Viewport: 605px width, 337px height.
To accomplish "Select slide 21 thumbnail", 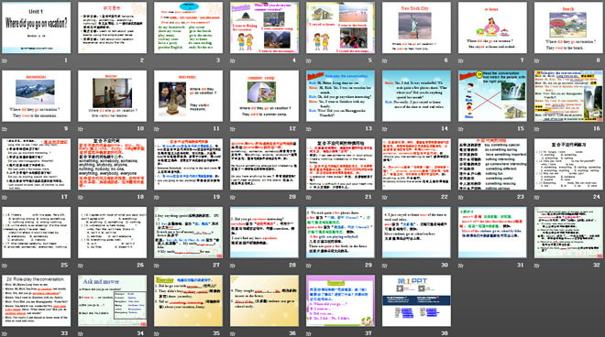I will click(x=340, y=164).
